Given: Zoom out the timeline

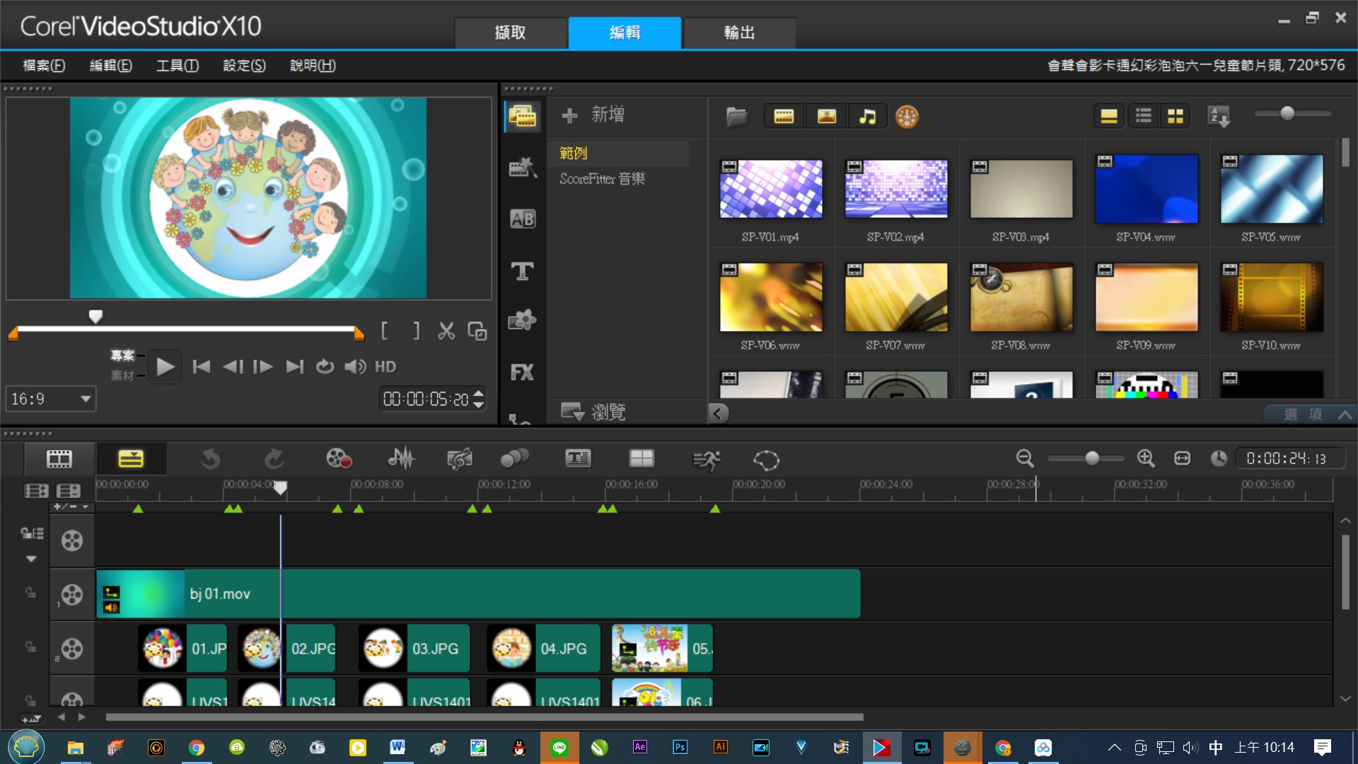Looking at the screenshot, I should click(x=1025, y=458).
